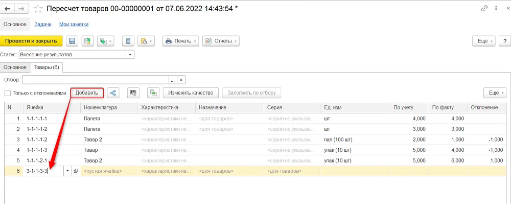Select the Товары (6) tab
The height and width of the screenshot is (204, 511).
(47, 67)
